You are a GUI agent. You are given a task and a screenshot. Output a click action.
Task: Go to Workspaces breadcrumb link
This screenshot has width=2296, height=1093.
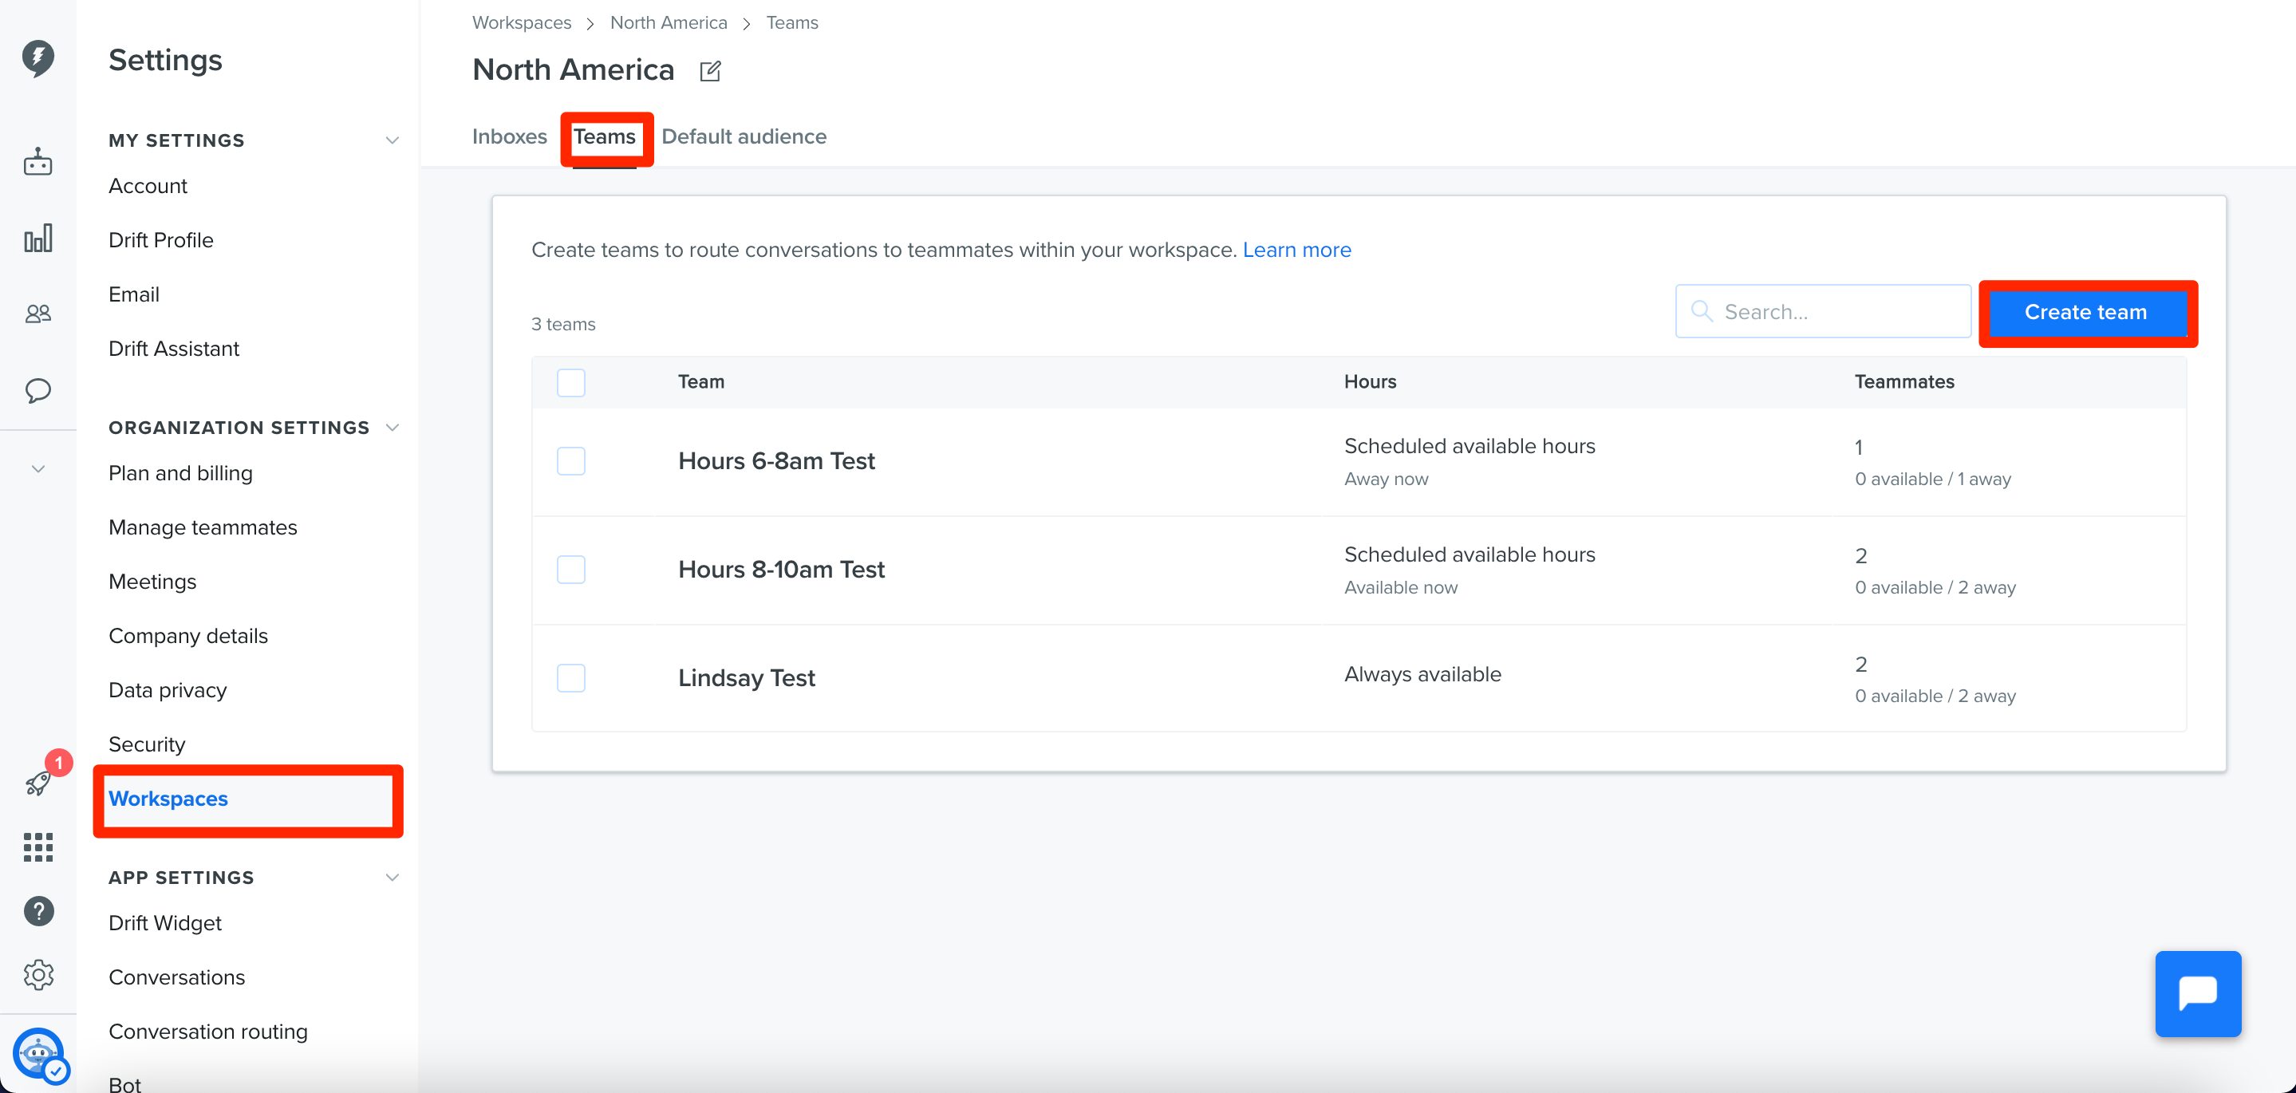tap(522, 22)
